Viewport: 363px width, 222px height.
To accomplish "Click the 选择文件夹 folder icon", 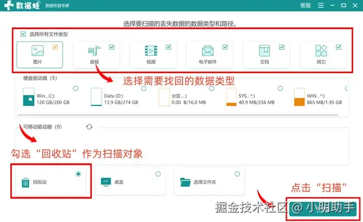I will (x=185, y=182).
